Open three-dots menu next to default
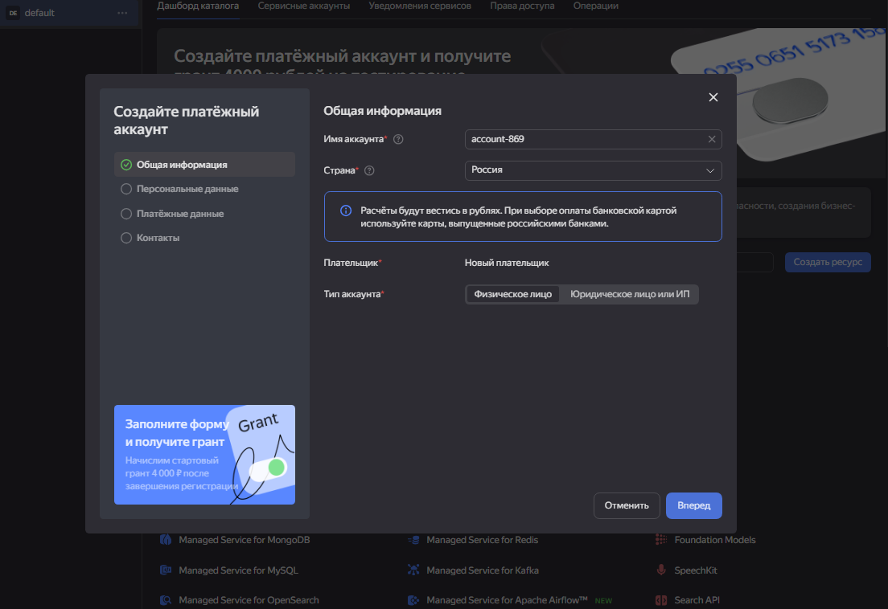888x609 pixels. 122,13
